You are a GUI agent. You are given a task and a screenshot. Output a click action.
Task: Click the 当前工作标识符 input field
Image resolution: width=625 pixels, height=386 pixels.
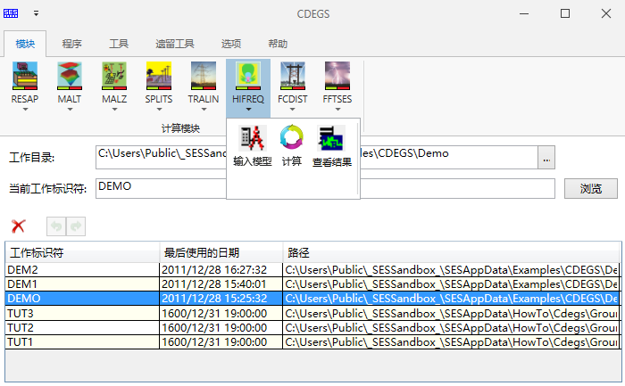[x=161, y=188]
